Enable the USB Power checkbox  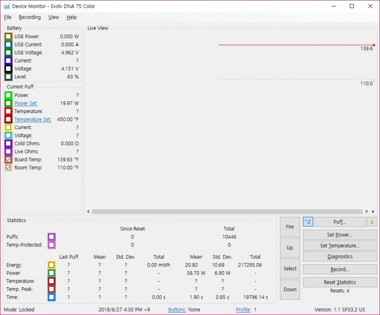point(8,36)
